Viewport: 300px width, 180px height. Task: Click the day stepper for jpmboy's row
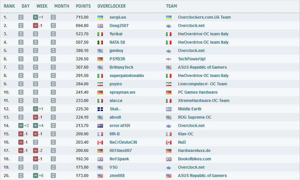click(x=21, y=51)
